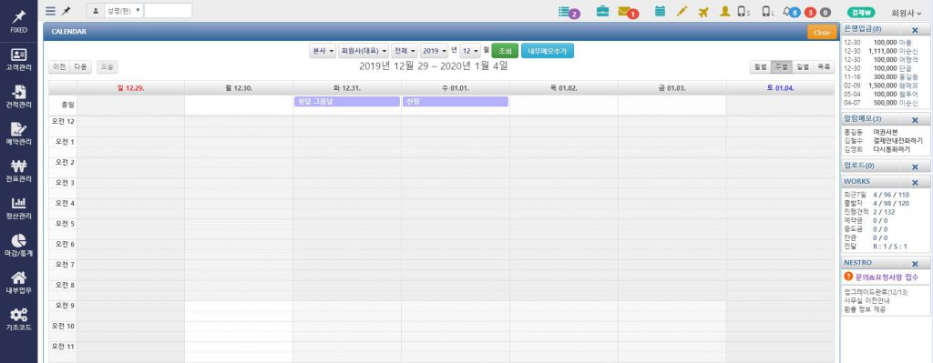
Task: Toggle the pin icon next to hamburger menu
Action: point(66,11)
